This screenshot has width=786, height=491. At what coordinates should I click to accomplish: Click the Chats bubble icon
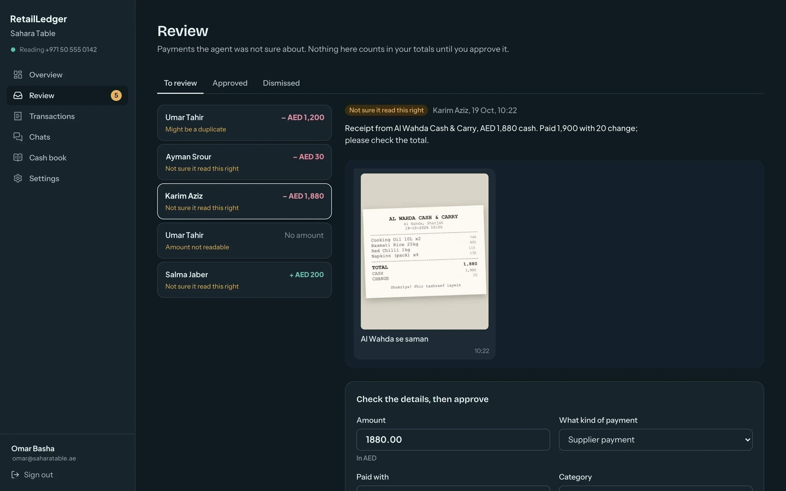[18, 137]
